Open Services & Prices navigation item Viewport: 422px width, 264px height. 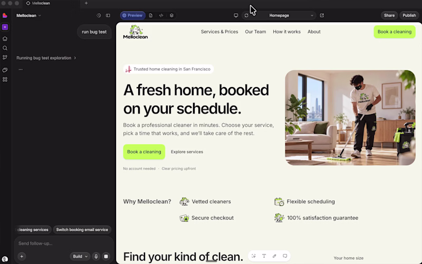[x=219, y=32]
